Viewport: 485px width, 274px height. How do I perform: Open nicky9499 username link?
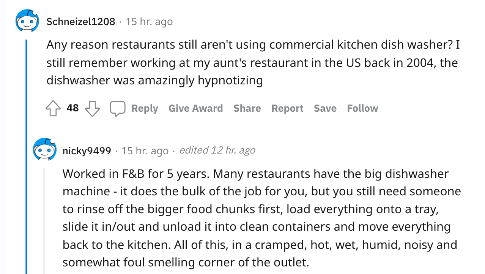(x=87, y=151)
